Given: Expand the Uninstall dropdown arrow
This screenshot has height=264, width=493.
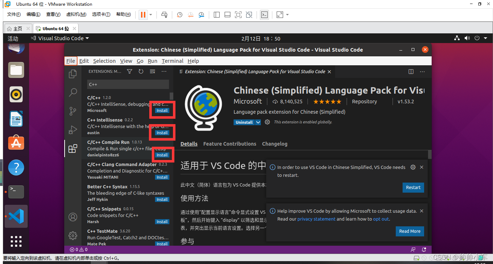Looking at the screenshot, I should [258, 122].
